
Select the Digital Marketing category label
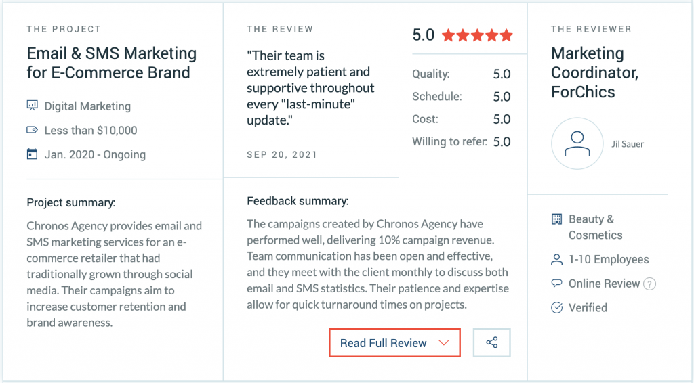click(87, 106)
